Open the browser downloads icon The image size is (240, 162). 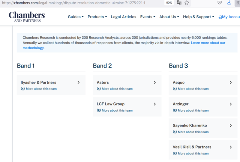(x=229, y=3)
